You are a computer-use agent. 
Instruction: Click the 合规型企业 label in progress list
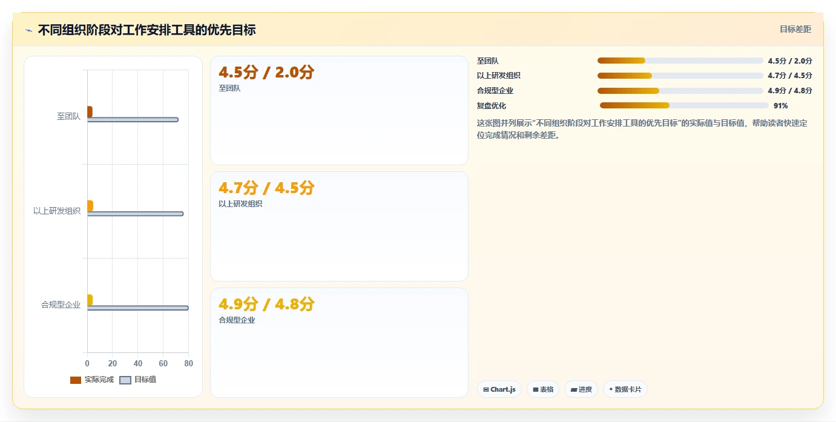[x=495, y=91]
